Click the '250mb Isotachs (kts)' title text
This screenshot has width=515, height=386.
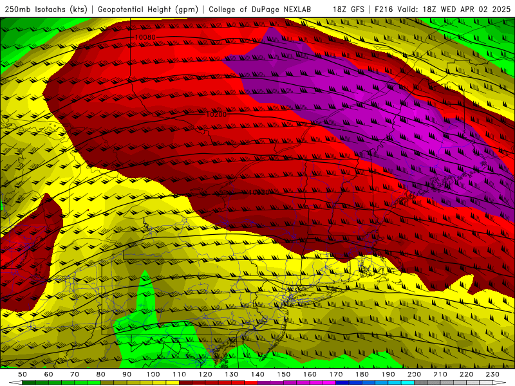(x=46, y=10)
